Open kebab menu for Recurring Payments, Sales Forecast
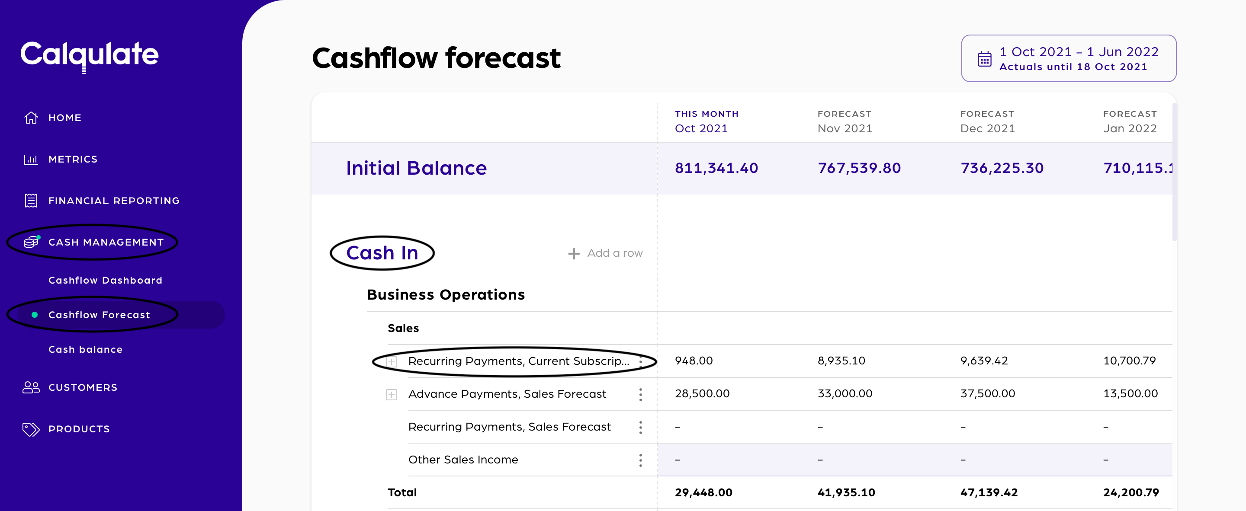The image size is (1246, 511). pyautogui.click(x=640, y=428)
